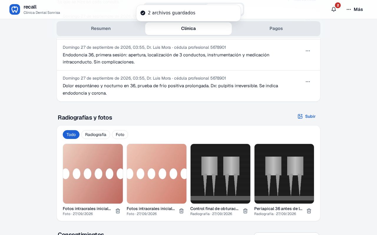377x235 pixels.
Task: Click the 'Periapical 36 antes de l...' caption
Action: tap(278, 209)
